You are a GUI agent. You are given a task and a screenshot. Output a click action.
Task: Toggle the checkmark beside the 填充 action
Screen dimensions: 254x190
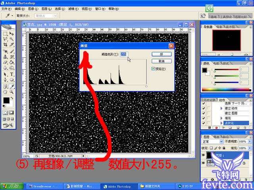point(204,118)
